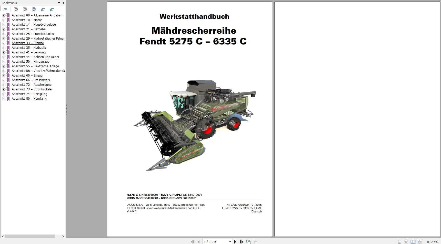Enable continuous page view mode
The width and height of the screenshot is (441, 244).
coord(406,242)
